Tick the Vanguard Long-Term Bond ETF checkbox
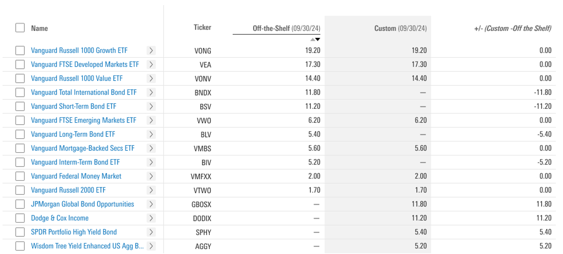Viewport: 563px width, 254px height. pos(20,134)
